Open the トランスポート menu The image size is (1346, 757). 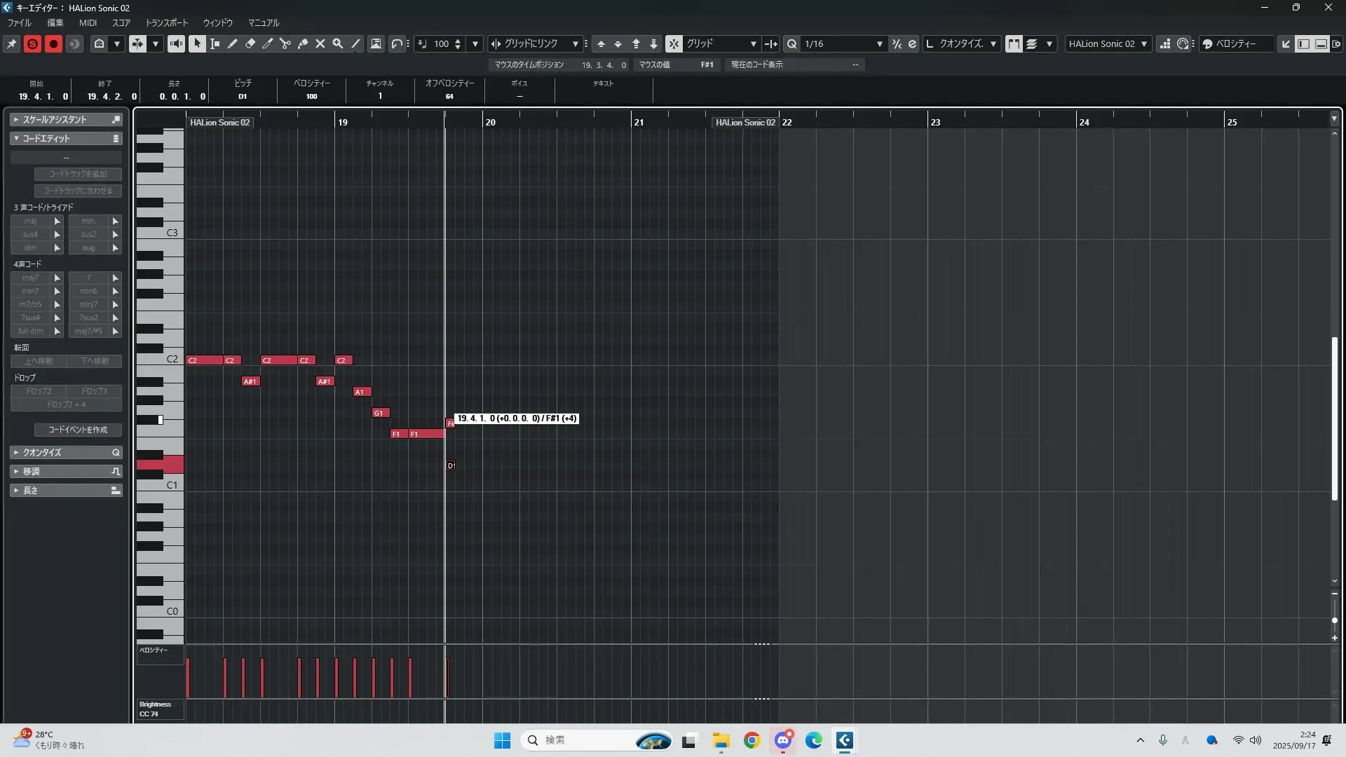point(166,22)
